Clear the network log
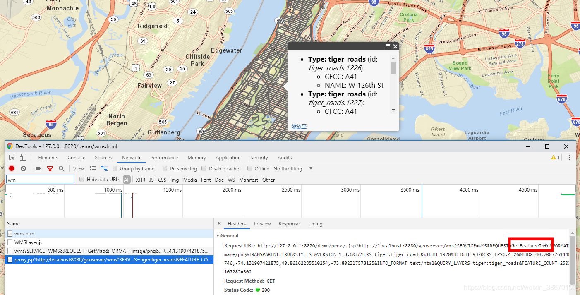The height and width of the screenshot is (295, 580). [24, 169]
